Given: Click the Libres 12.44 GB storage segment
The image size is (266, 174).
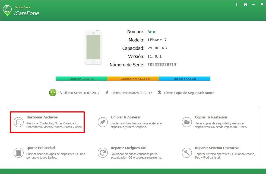Looking at the screenshot, I should click(x=185, y=79).
